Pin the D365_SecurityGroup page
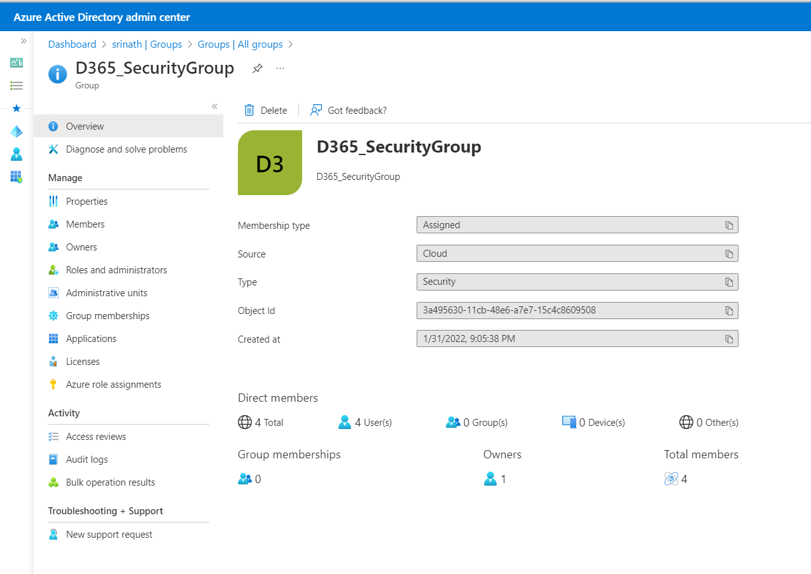 [257, 69]
